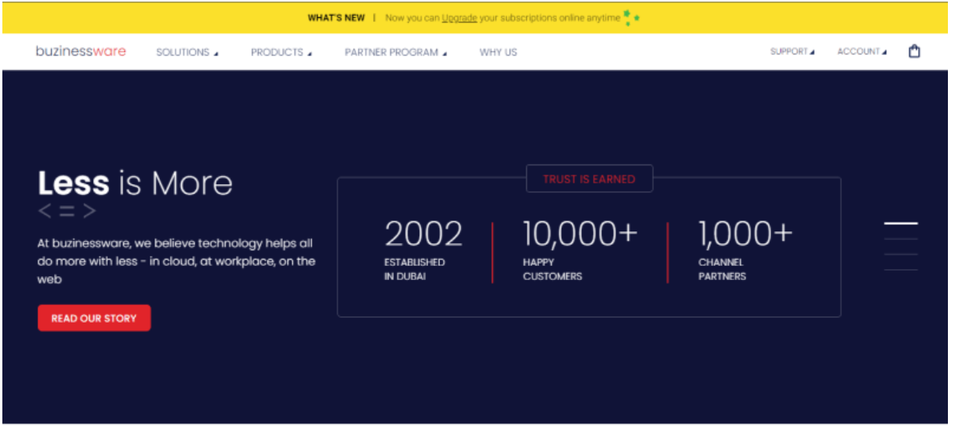Open the Partner Program dropdown
Viewport: 955px width, 428px height.
(396, 52)
